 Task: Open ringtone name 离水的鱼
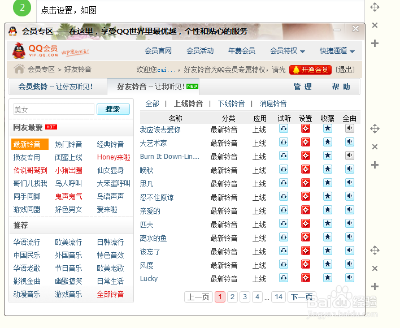click(x=153, y=238)
